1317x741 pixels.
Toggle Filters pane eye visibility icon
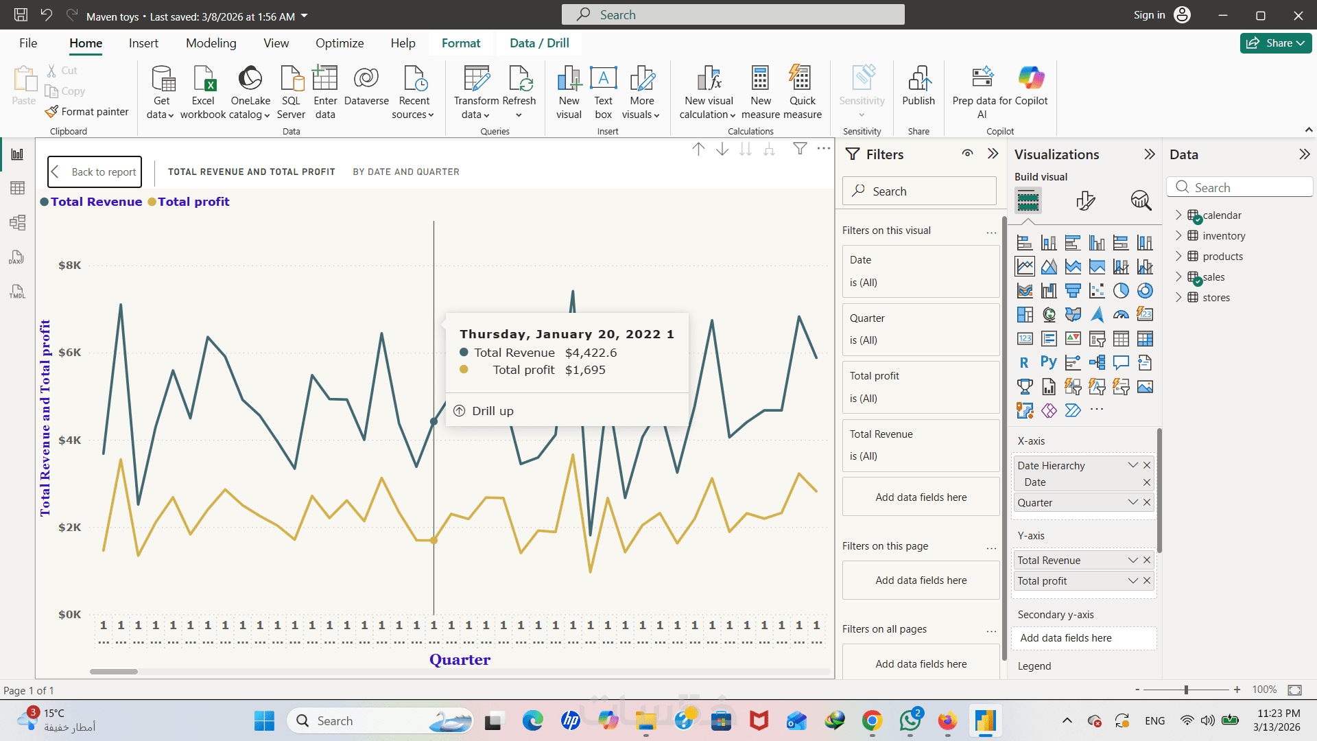967,154
